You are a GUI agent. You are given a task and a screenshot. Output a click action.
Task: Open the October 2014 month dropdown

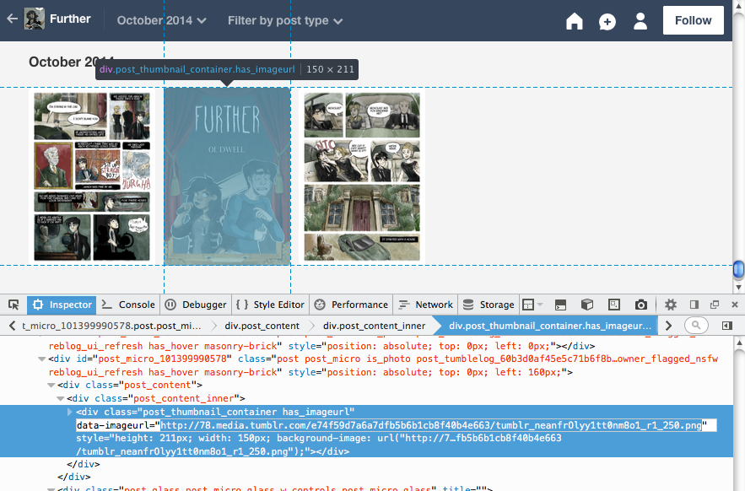click(161, 20)
